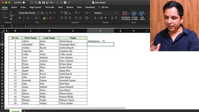Screen dimensions: 199x112
Task: Open the Font Color dropdown arrow
Action: click(53, 18)
